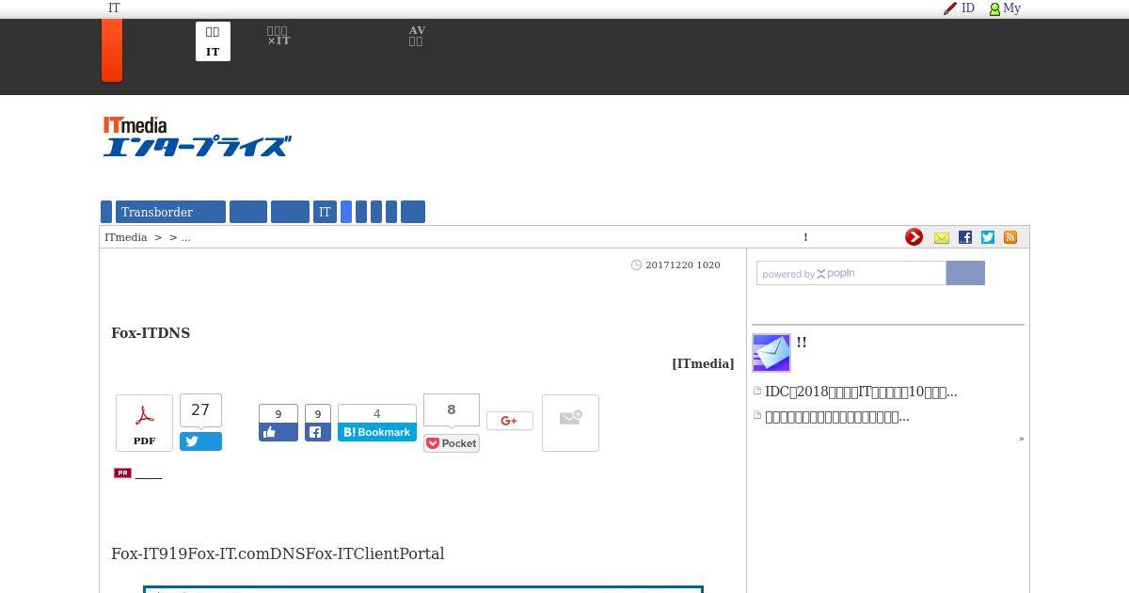The width and height of the screenshot is (1129, 593).
Task: Open the second sidebar article link
Action: coord(837,416)
